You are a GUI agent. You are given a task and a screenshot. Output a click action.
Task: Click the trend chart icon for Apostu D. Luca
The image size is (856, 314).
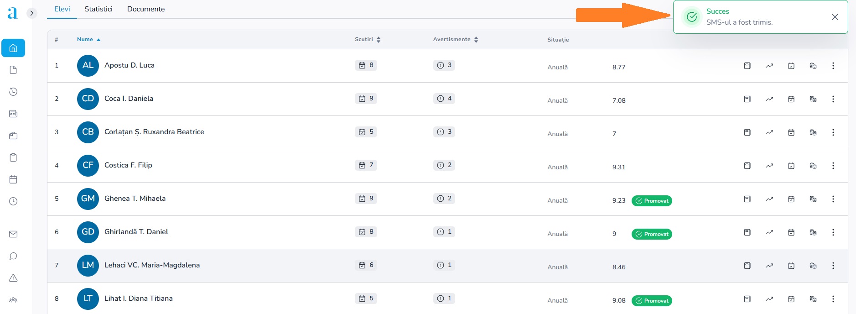[769, 66]
